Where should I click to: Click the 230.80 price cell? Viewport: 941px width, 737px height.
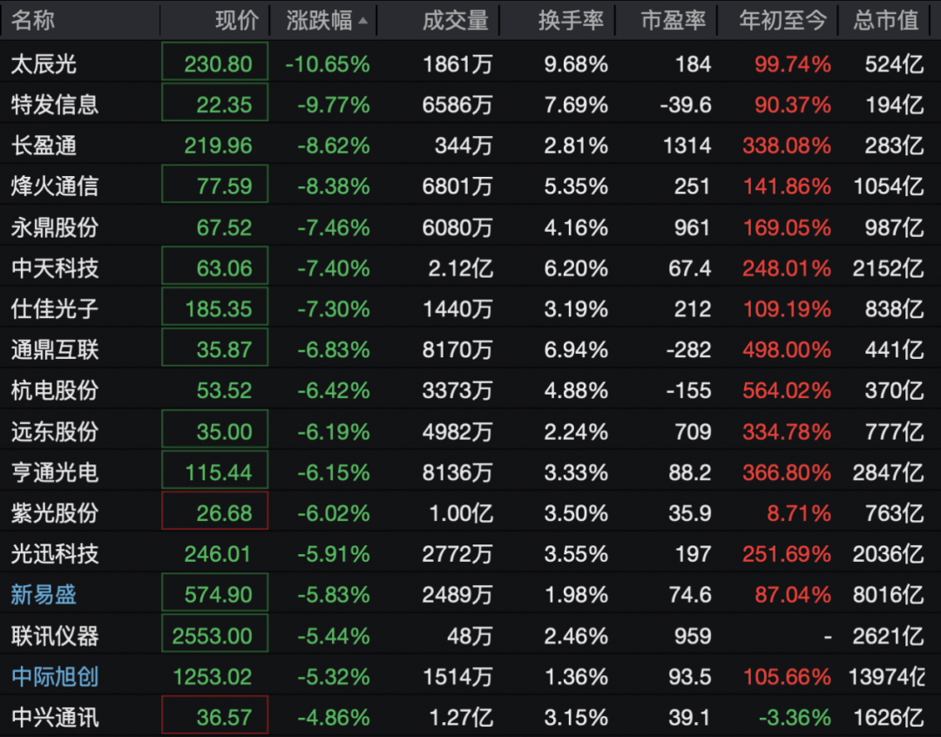click(x=215, y=61)
